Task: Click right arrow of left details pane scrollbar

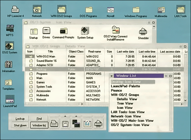Action: pyautogui.click(x=82, y=104)
